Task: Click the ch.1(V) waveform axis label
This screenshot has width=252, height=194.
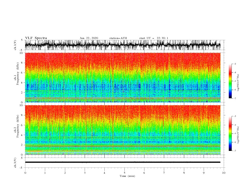Action: (x=15, y=45)
